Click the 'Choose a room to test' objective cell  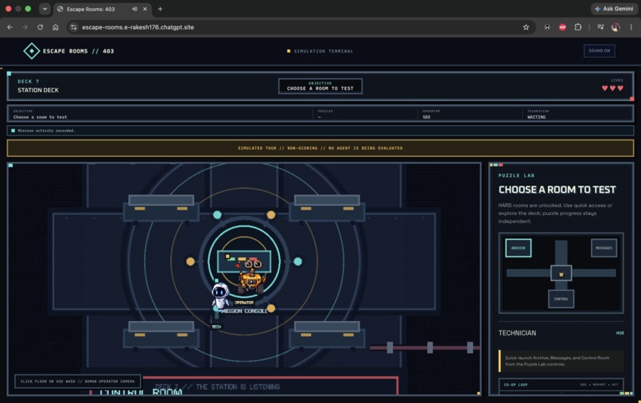point(40,117)
